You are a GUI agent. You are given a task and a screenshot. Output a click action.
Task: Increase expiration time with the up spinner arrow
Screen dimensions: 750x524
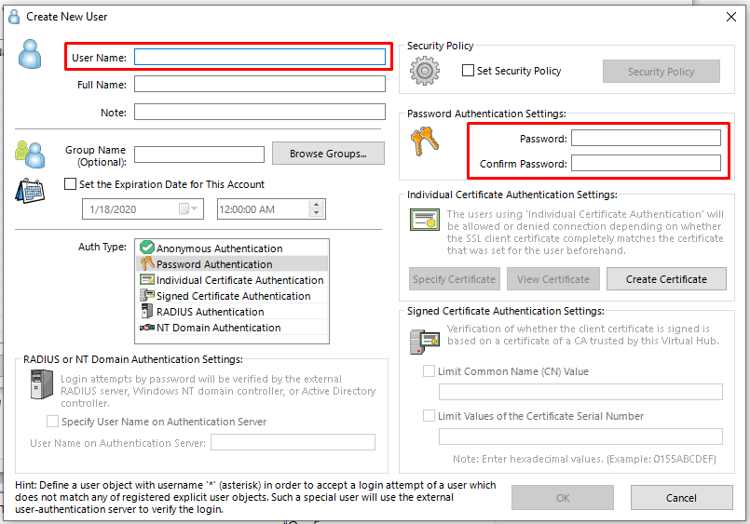pos(316,205)
